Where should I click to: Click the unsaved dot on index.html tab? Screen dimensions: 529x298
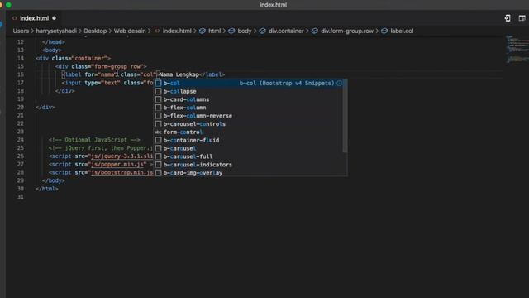[54, 18]
